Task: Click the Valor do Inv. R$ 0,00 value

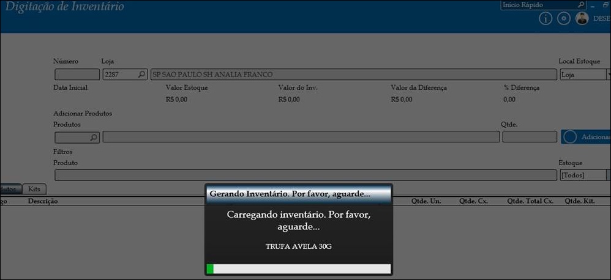Action: pyautogui.click(x=289, y=100)
